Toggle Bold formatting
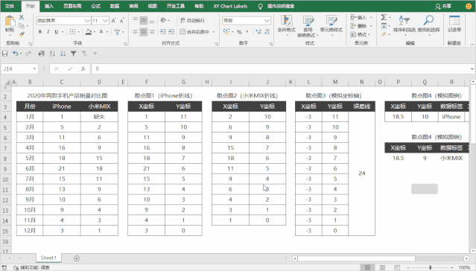 39,31
